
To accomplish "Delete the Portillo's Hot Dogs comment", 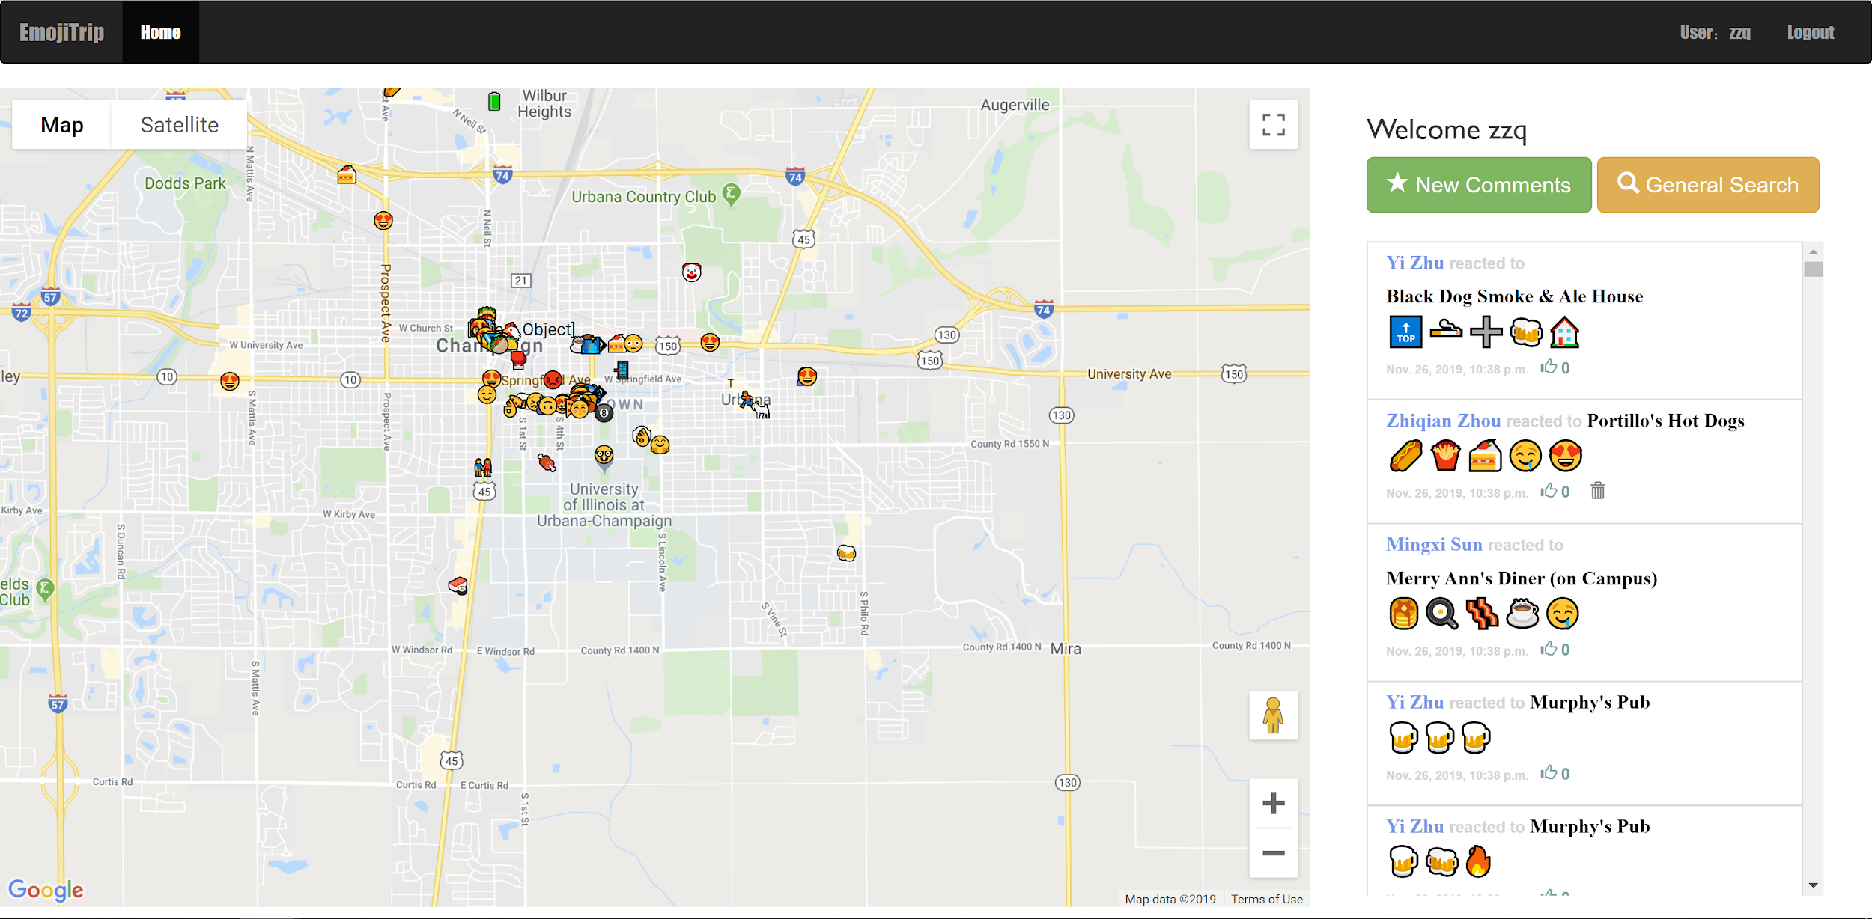I will coord(1598,491).
